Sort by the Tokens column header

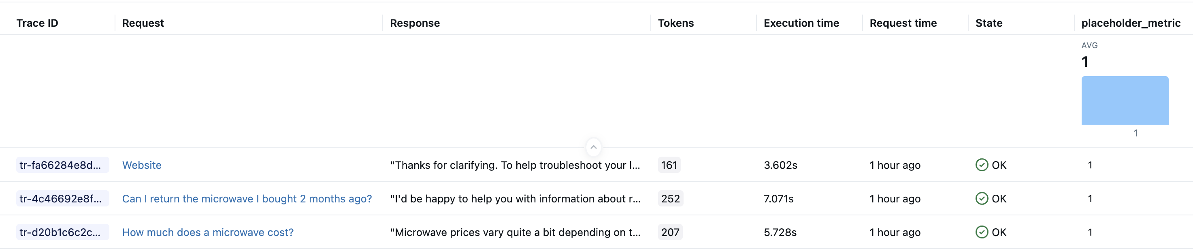[x=676, y=23]
